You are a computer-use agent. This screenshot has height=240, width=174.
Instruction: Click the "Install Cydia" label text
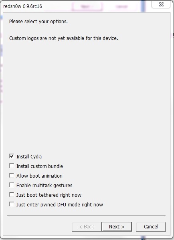pyautogui.click(x=29, y=156)
